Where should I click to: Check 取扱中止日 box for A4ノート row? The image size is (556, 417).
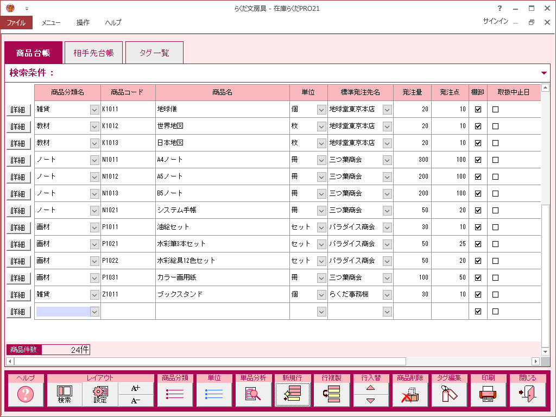coord(495,160)
